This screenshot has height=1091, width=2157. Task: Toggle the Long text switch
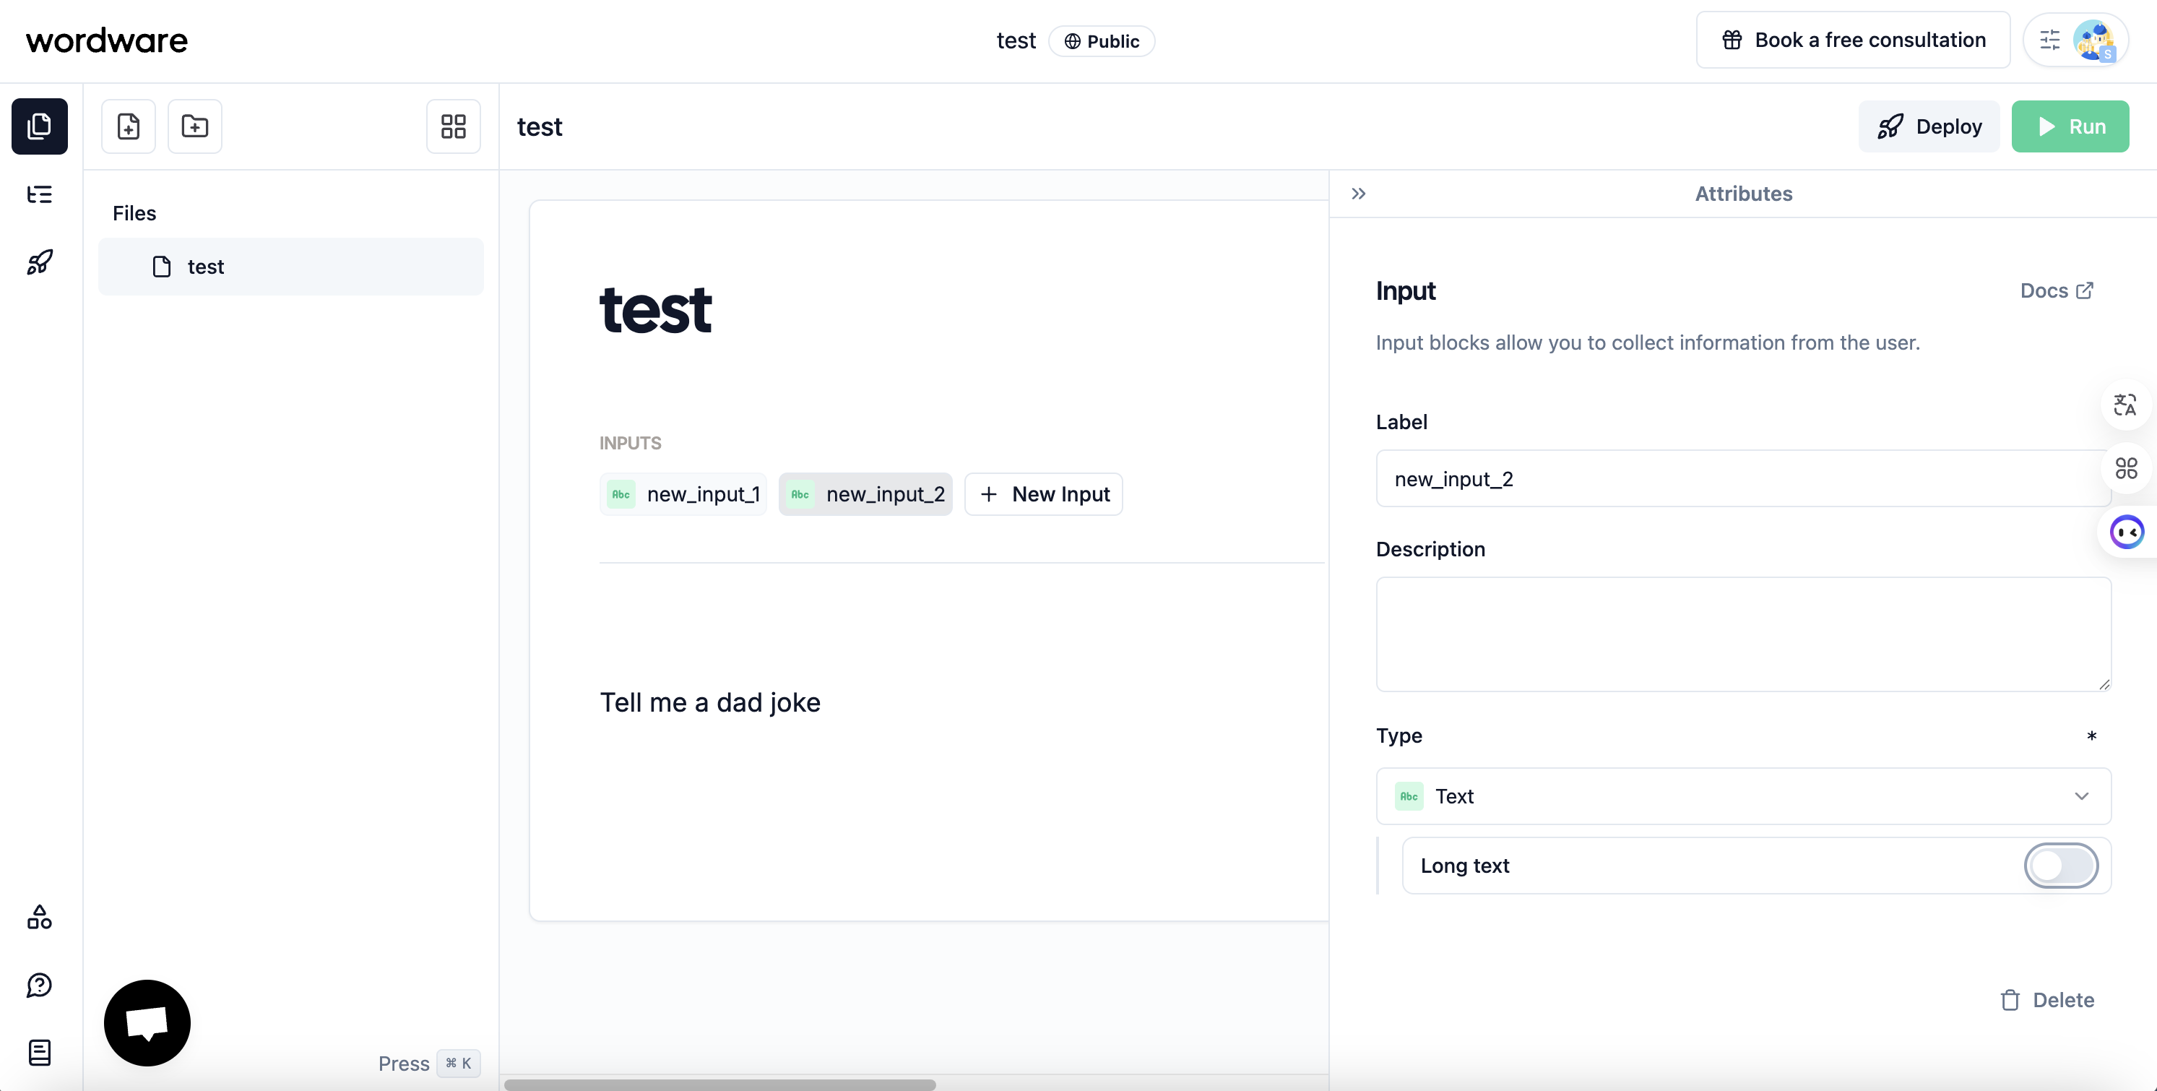pos(2061,865)
